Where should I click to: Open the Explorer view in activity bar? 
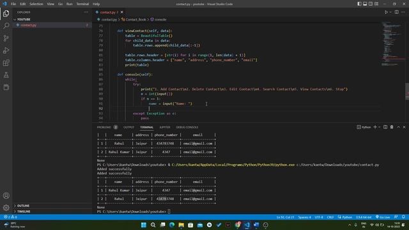[x=6, y=13]
